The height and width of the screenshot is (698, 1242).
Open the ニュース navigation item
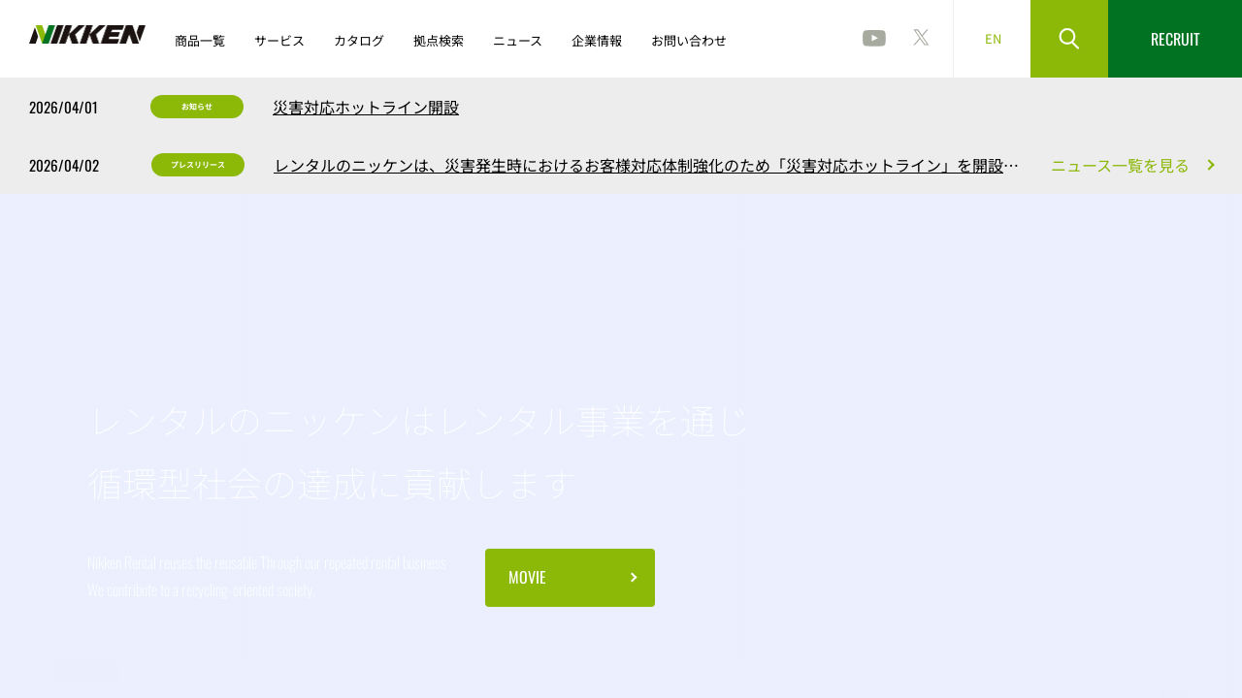point(517,41)
